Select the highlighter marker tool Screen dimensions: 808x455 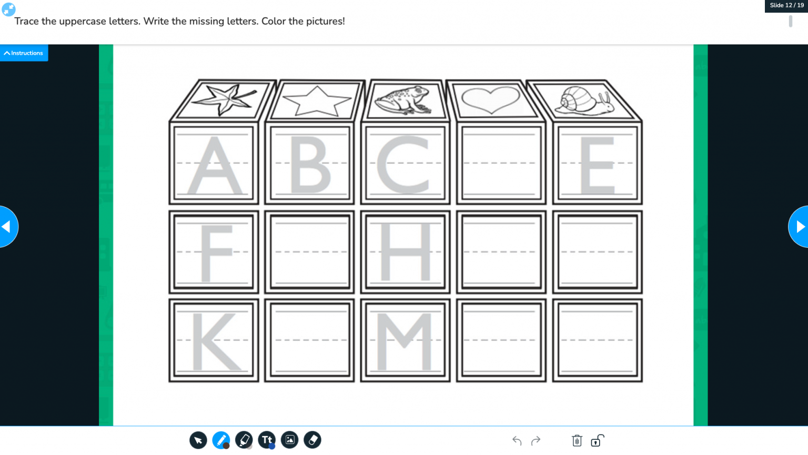click(x=244, y=440)
